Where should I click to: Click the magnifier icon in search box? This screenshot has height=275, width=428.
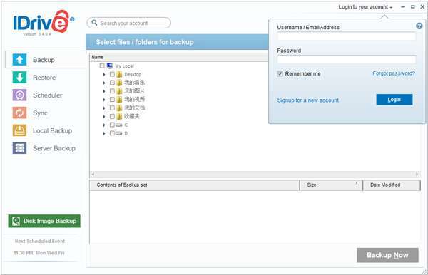94,23
